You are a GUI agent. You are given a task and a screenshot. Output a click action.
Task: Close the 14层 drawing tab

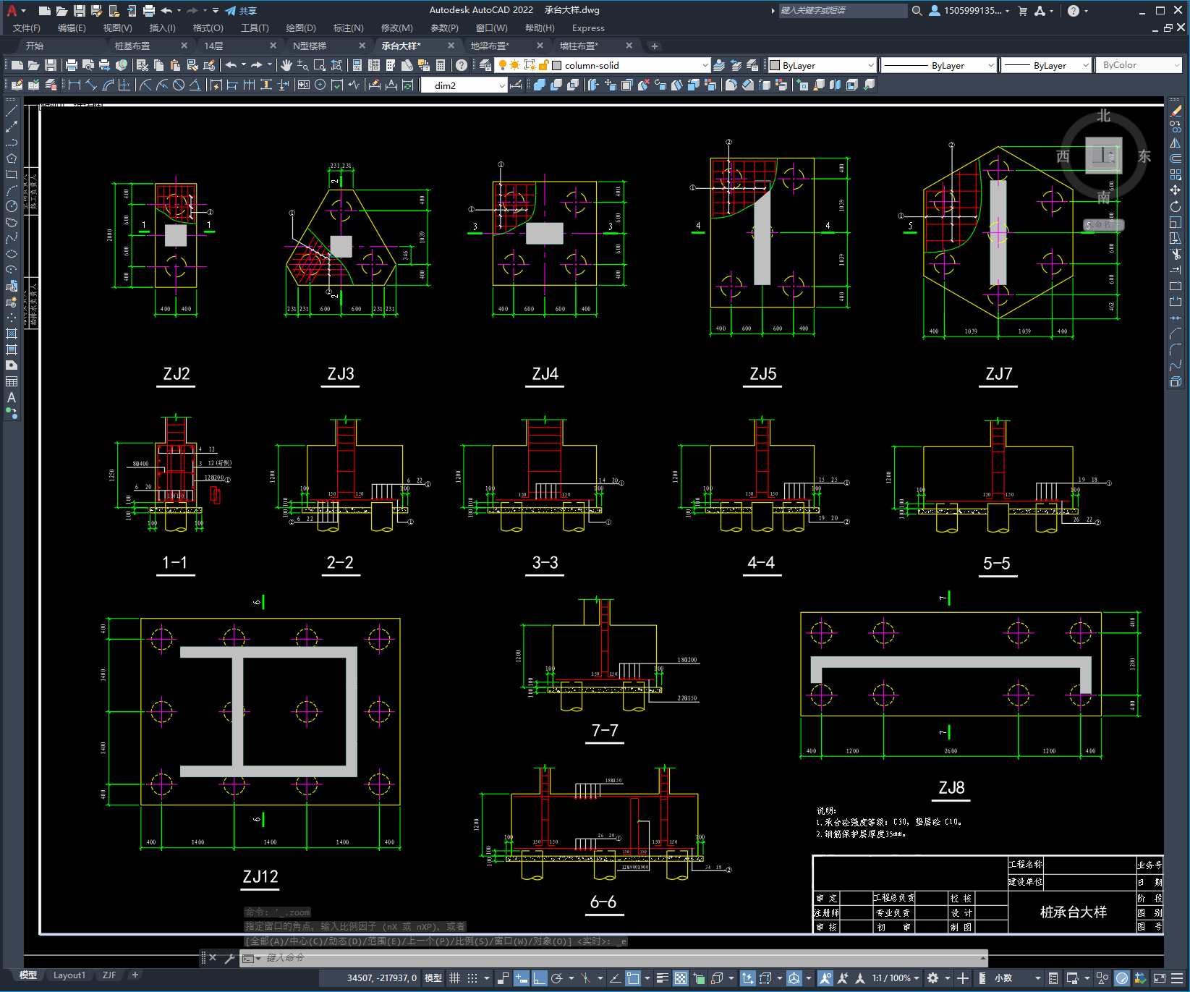pyautogui.click(x=273, y=46)
